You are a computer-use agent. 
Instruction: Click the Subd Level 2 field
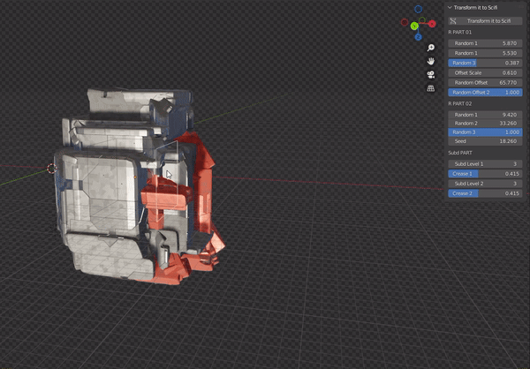coord(485,184)
